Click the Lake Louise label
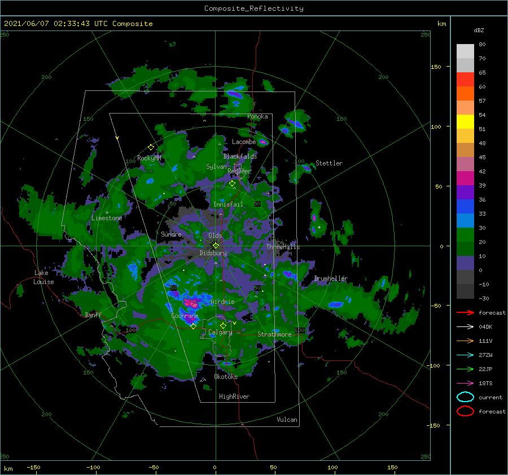The height and width of the screenshot is (475, 508). tap(43, 277)
